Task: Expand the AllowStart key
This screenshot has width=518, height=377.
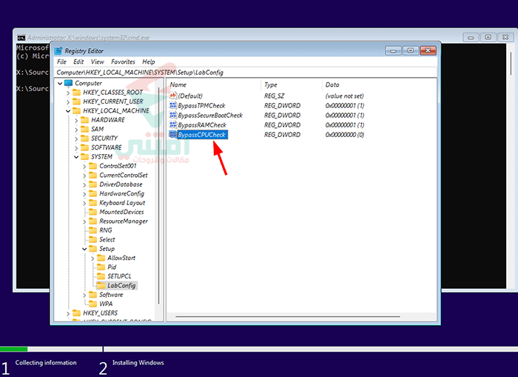Action: tap(92, 258)
